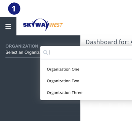Click the blue SKYWAY lettering in logo
The height and width of the screenshot is (121, 132).
coord(36,25)
